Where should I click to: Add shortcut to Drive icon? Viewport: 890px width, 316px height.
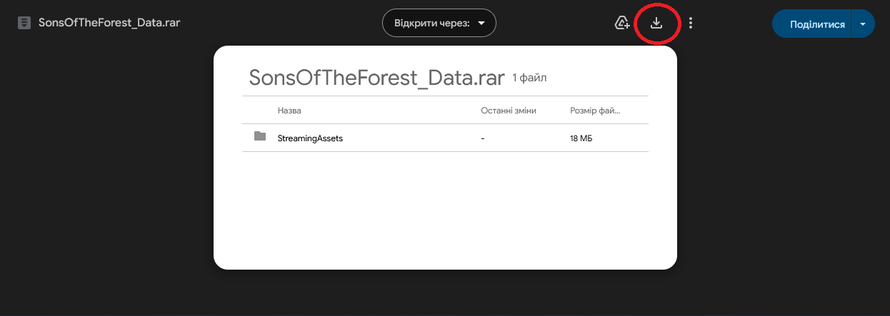(x=622, y=24)
